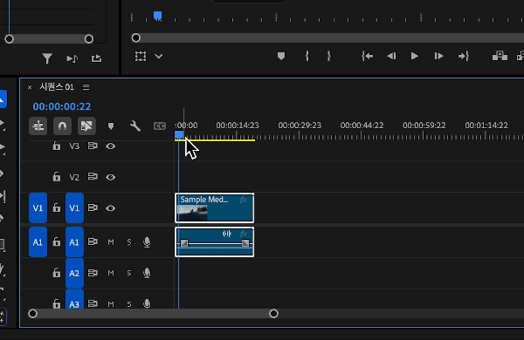Viewport: 524px width, 340px height.
Task: Toggle the CC captions track button
Action: tap(160, 126)
